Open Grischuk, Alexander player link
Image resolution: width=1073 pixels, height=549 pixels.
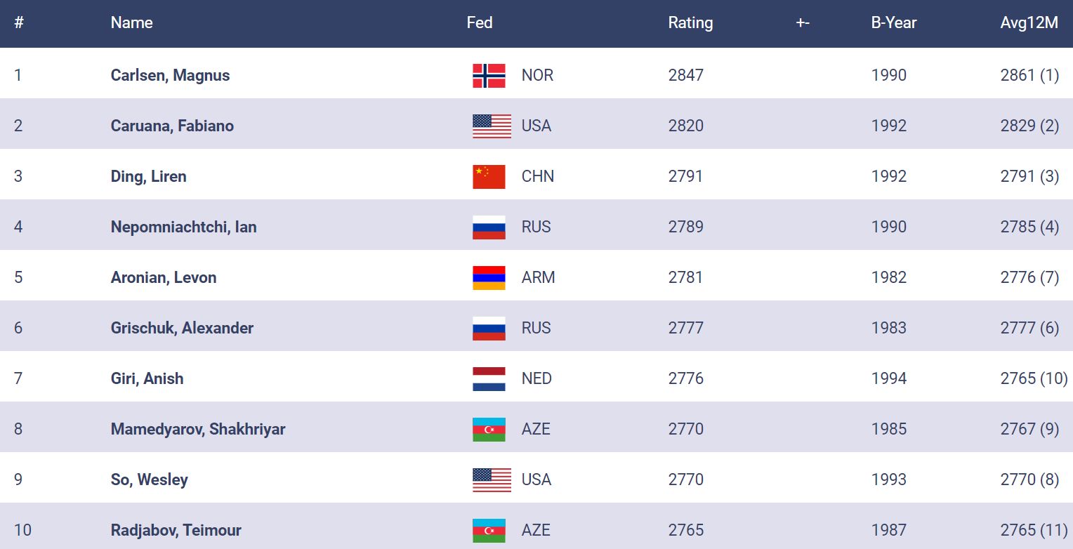[x=182, y=329]
